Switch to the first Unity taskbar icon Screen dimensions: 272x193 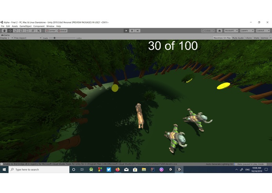[x=170, y=170]
